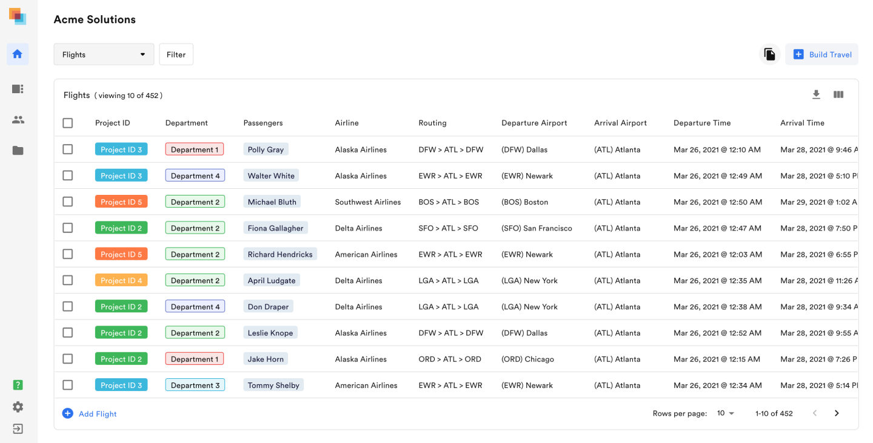The width and height of the screenshot is (873, 443).
Task: Check the box for Don Draper's row
Action: (x=68, y=306)
